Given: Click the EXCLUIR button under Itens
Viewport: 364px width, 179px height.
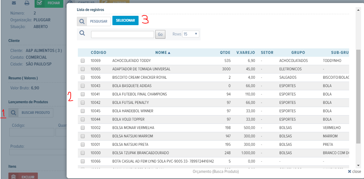Looking at the screenshot, I should point(23,176).
